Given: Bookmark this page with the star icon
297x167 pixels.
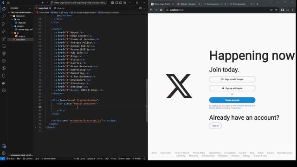Looking at the screenshot, I should pos(276,10).
